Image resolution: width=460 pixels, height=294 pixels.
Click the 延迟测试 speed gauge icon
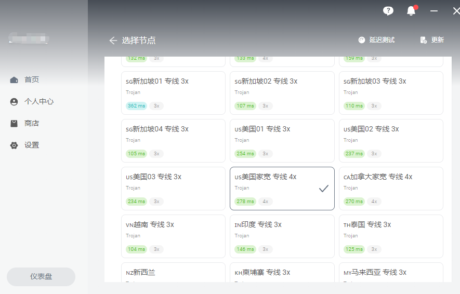(362, 40)
